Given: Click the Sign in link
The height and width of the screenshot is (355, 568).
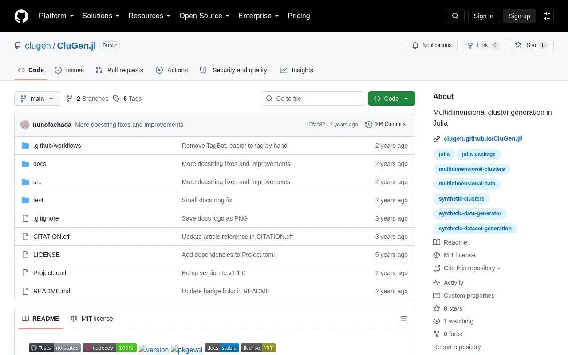Looking at the screenshot, I should point(483,16).
